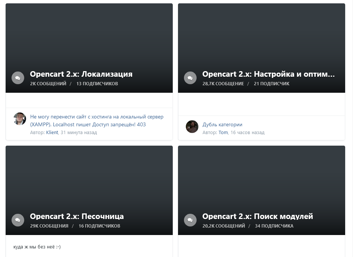
Task: Click the chat bubble icon beside Локализация
Action: click(18, 78)
